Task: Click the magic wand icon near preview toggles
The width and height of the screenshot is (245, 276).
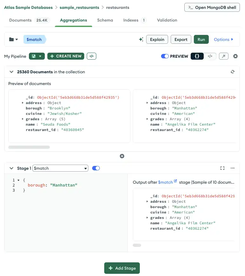Action: click(x=223, y=56)
